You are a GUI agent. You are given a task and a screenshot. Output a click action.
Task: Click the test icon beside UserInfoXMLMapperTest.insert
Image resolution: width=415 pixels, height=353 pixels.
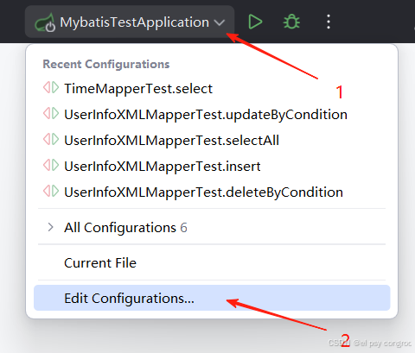coord(51,165)
